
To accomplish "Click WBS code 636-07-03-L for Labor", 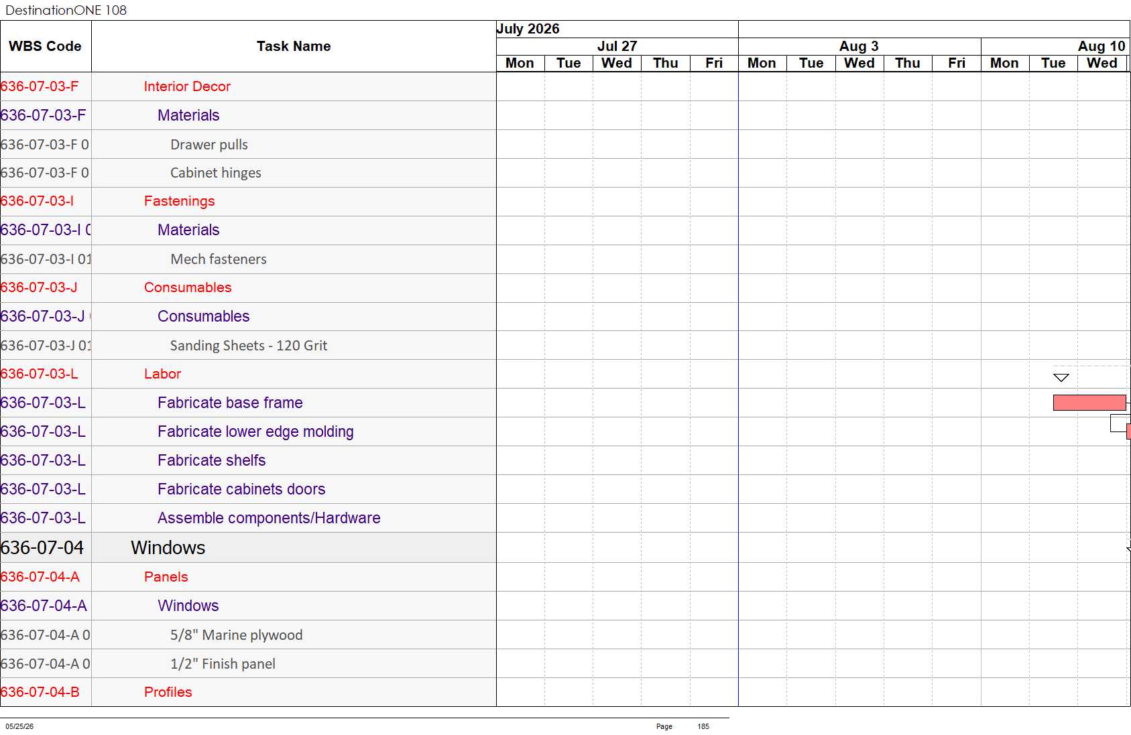I will pyautogui.click(x=40, y=374).
